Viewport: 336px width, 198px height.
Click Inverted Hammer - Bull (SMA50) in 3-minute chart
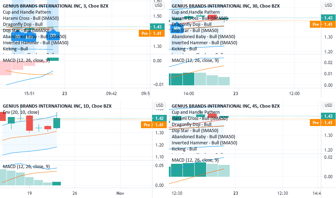coord(36,43)
